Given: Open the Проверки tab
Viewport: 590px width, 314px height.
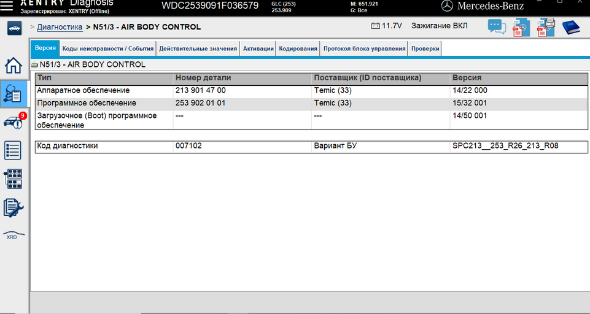Looking at the screenshot, I should pyautogui.click(x=425, y=48).
